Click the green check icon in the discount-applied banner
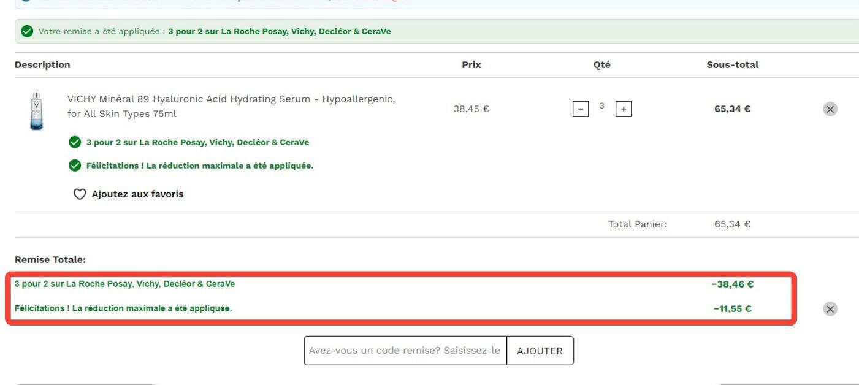Screen dimensions: 859x385 (27, 32)
